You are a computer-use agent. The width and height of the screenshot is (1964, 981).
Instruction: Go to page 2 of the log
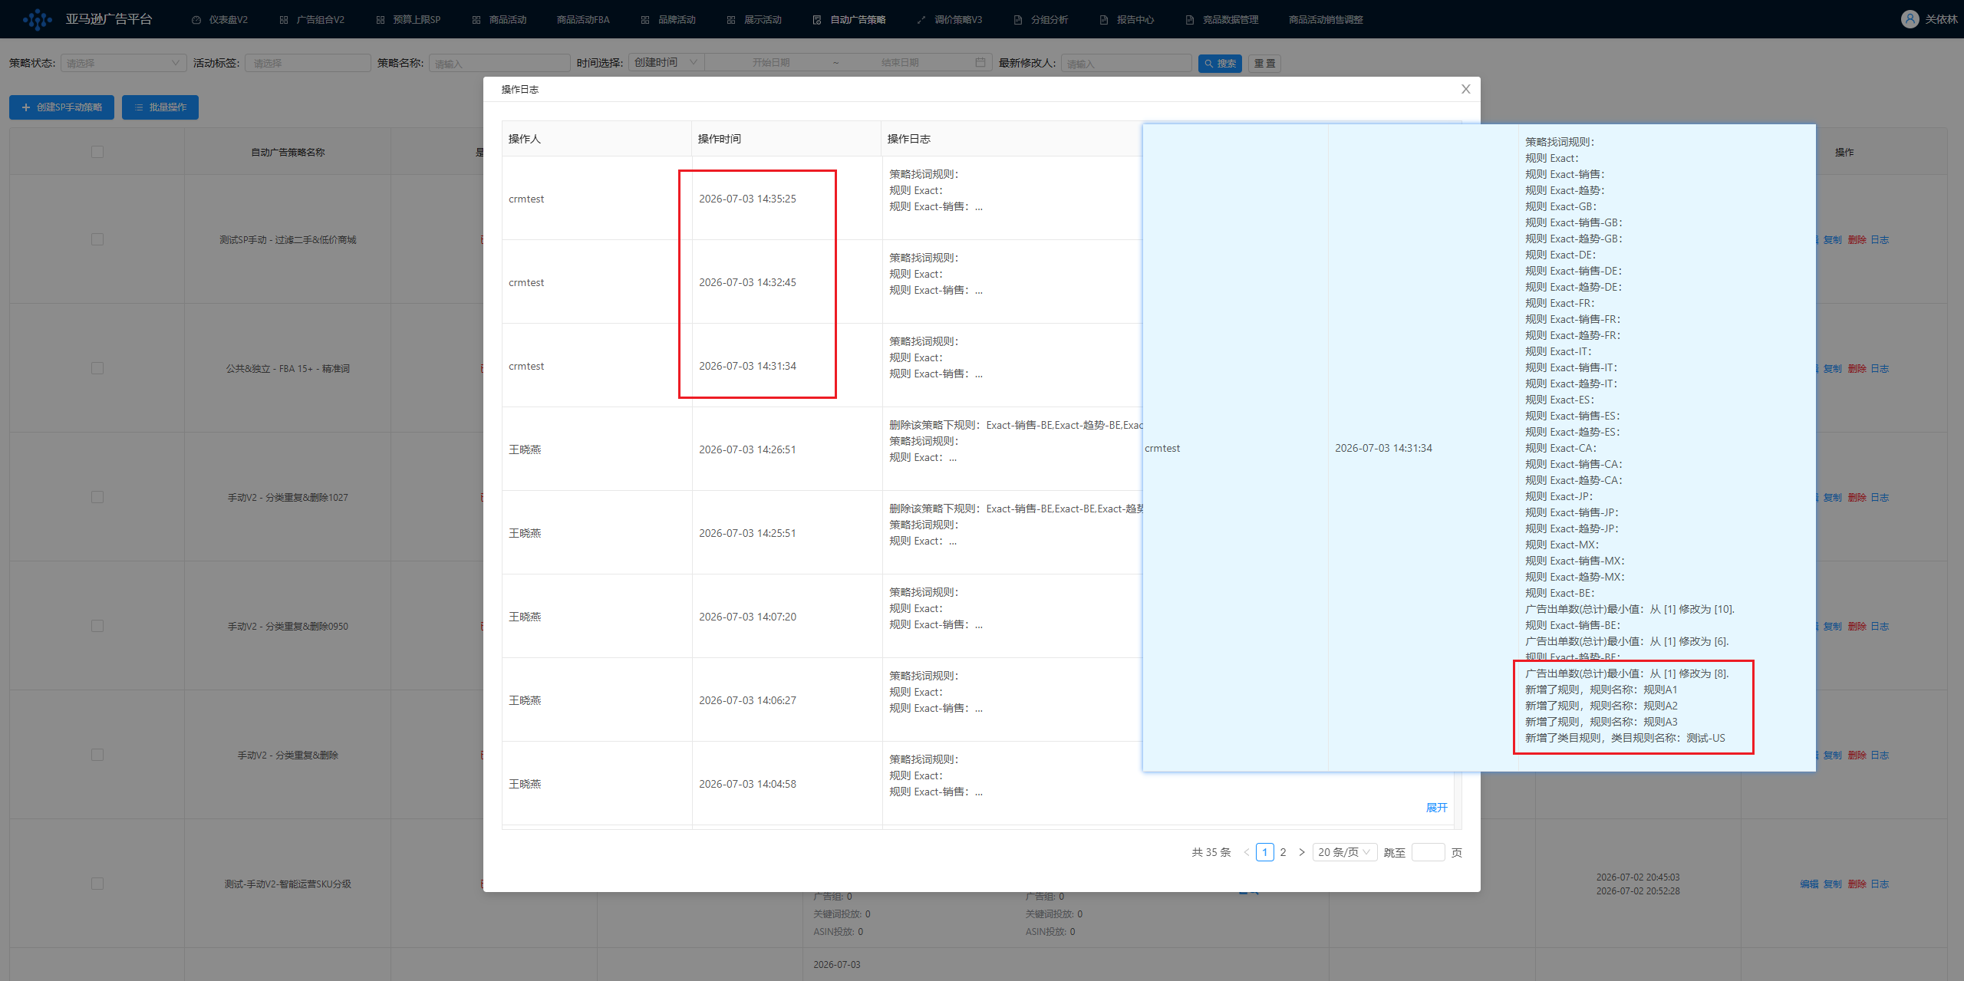pos(1283,852)
